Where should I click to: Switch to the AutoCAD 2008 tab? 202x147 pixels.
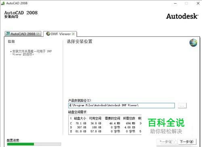[x=23, y=34]
